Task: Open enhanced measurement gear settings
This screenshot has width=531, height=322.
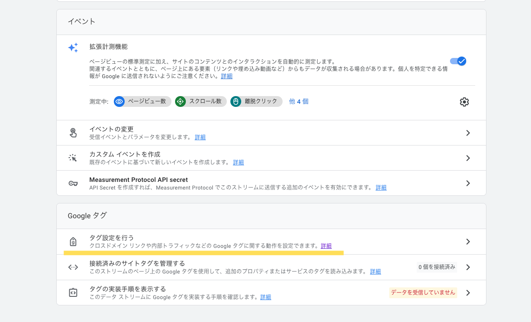Action: pyautogui.click(x=464, y=101)
